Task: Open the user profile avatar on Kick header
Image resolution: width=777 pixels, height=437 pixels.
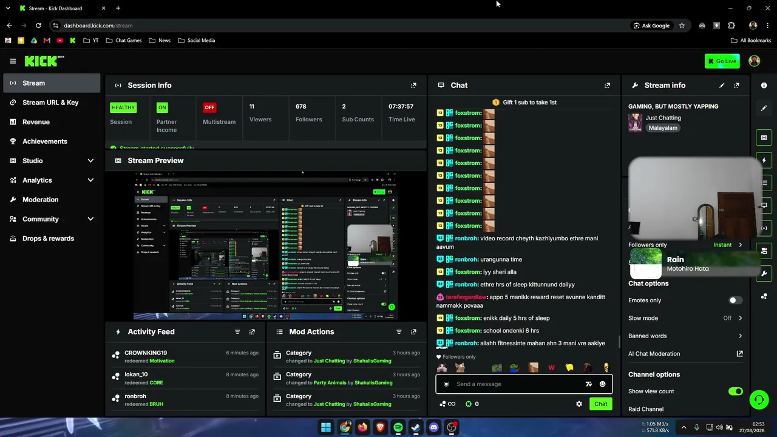Action: pyautogui.click(x=755, y=61)
